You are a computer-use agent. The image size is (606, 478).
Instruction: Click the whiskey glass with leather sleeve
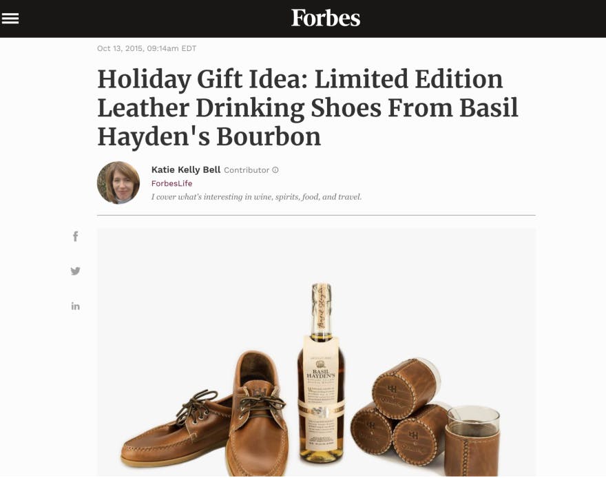point(472,441)
